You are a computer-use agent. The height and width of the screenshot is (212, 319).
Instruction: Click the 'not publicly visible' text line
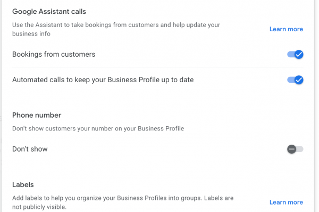click(39, 207)
